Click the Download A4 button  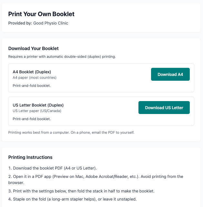(170, 74)
